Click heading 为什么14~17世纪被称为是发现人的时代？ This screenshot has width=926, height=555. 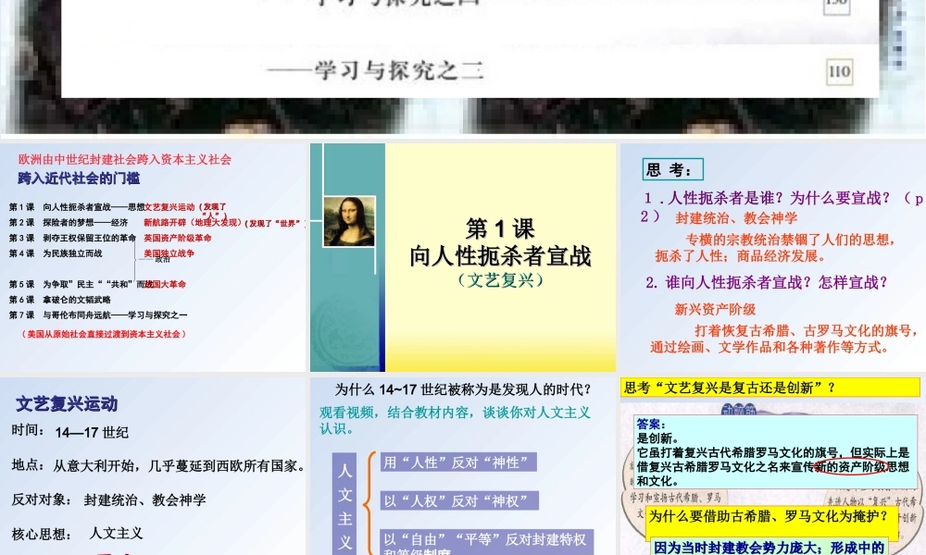click(x=463, y=389)
